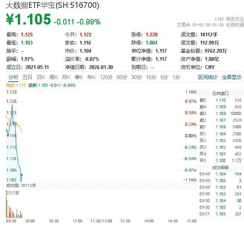This screenshot has height=228, width=244.
Task: Click the 买5 row with 1.1万 volume
Action: pyautogui.click(x=220, y=161)
